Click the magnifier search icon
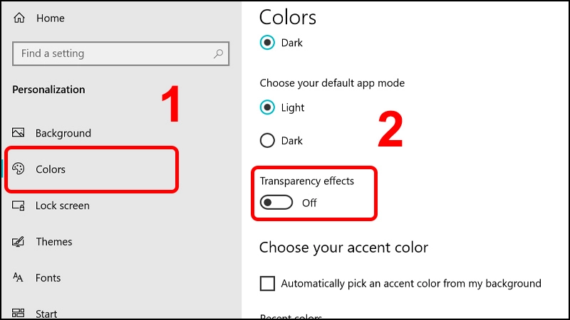 click(218, 54)
